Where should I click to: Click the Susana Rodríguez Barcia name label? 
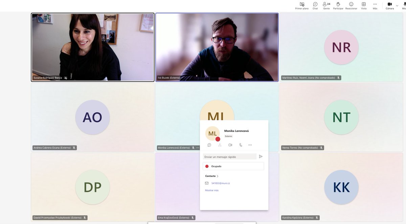[48, 78]
